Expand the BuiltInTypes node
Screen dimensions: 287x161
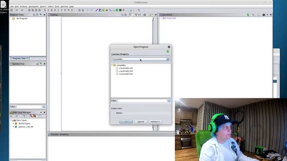[13, 123]
